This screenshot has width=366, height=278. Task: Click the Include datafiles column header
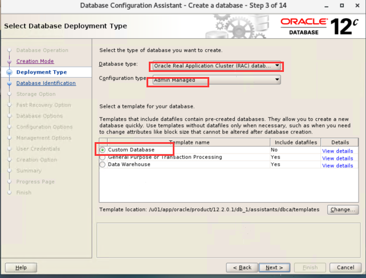tap(295, 142)
